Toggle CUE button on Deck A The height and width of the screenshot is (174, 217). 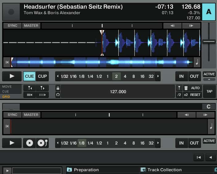30,76
